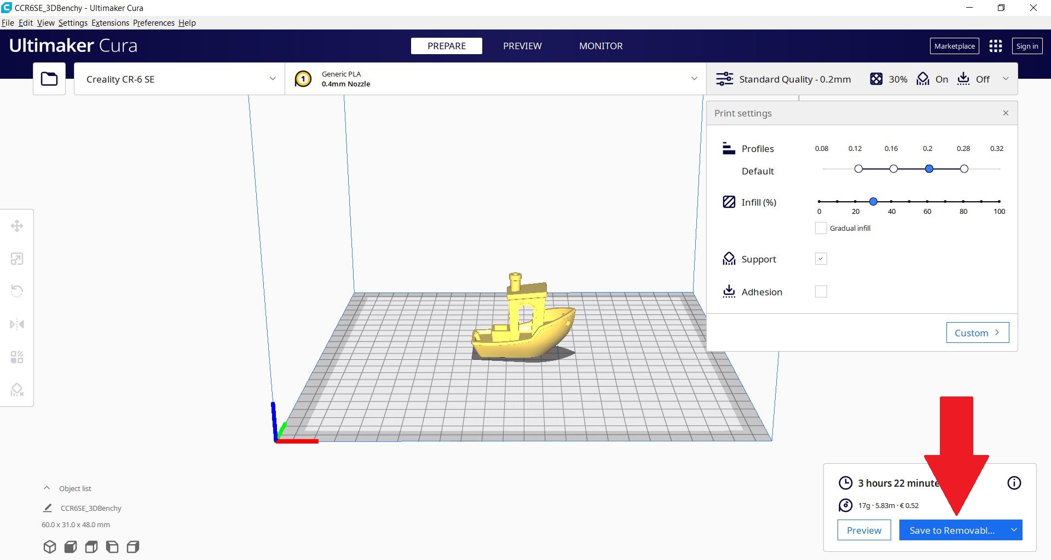Screen dimensions: 1051x560
Task: Select the 0.28 profile layer height point
Action: 964,169
